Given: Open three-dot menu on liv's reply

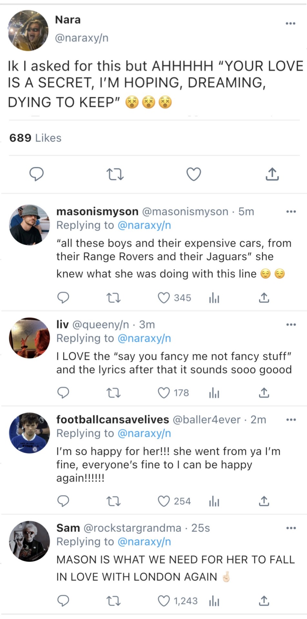Looking at the screenshot, I should pos(291,324).
